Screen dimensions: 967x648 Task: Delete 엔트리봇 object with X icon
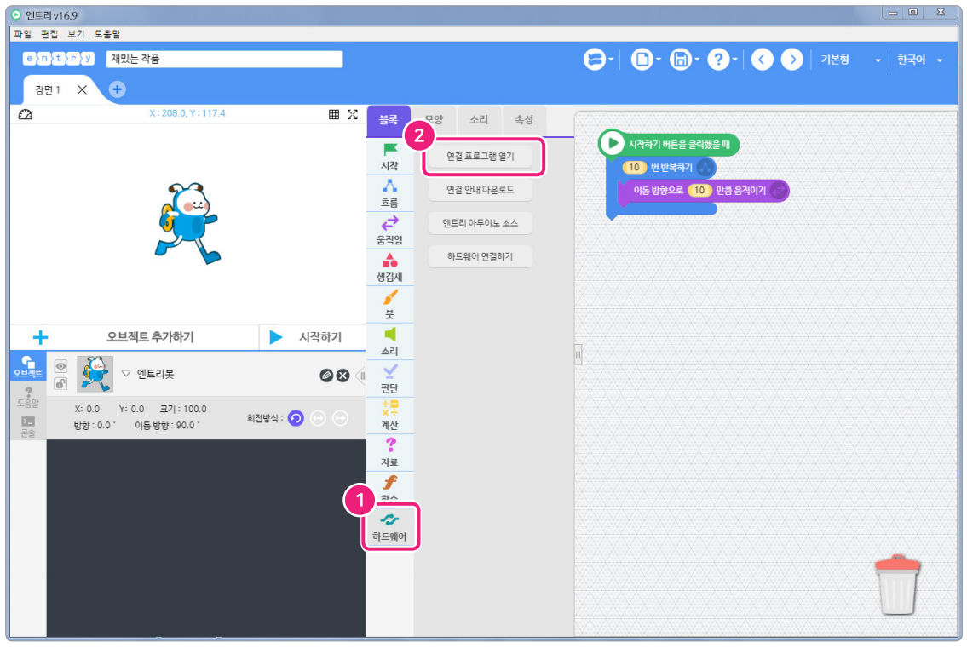point(342,376)
